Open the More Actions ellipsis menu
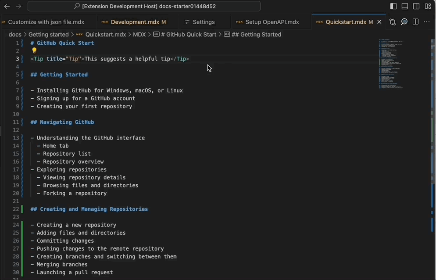The image size is (436, 280). [427, 22]
